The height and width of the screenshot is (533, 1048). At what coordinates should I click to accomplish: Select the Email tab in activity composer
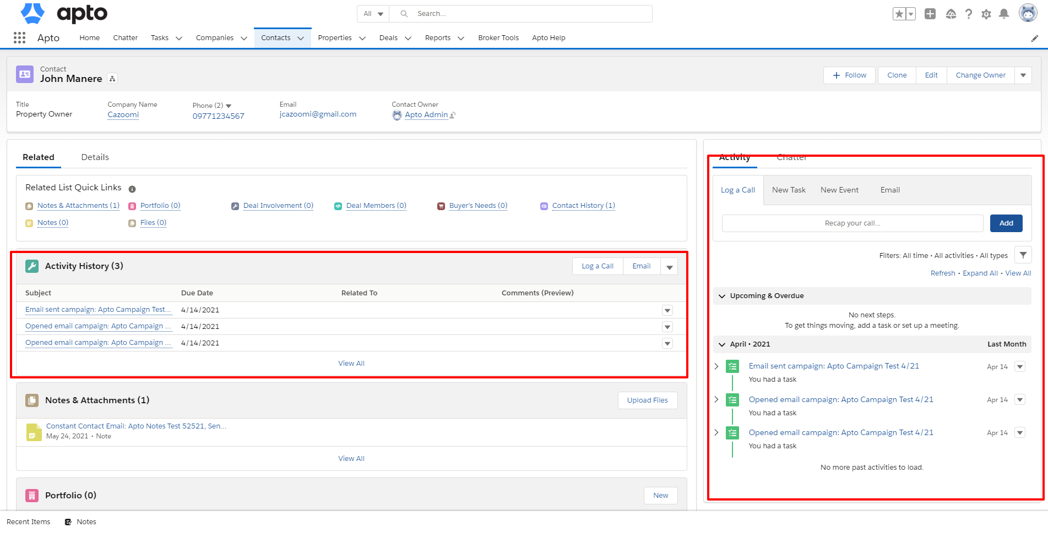click(890, 190)
